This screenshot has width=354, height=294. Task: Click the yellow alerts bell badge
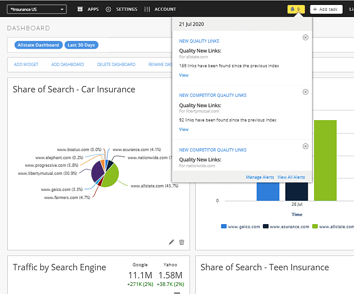(x=296, y=9)
